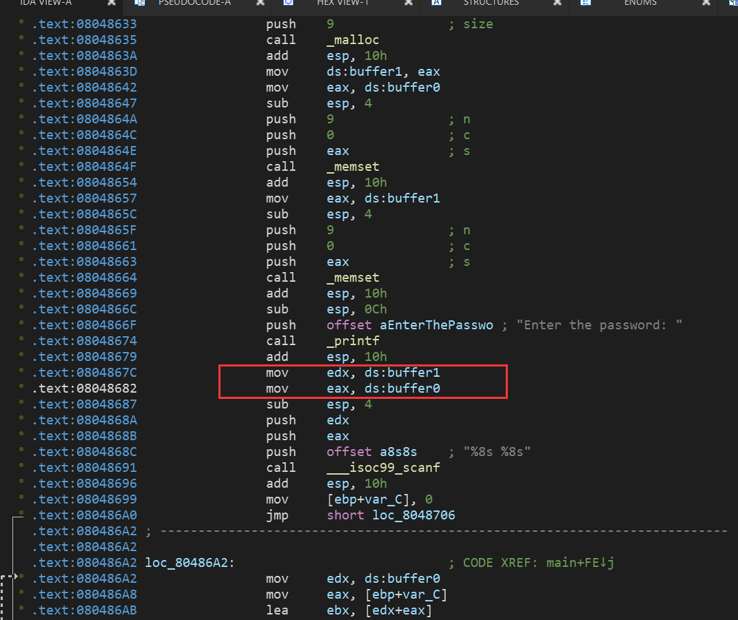738x620 pixels.
Task: Toggle breakpoint dot beside .text:08048635
Action: point(21,38)
